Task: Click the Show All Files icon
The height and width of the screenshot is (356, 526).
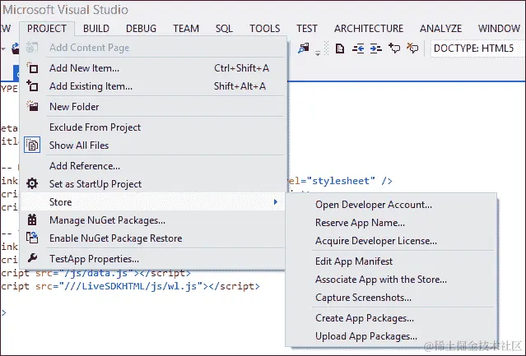Action: [32, 145]
